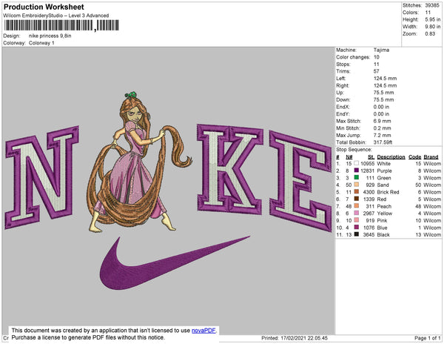Pick the Red thread color swatch in row 6
The width and height of the screenshot is (444, 344).
tap(356, 199)
